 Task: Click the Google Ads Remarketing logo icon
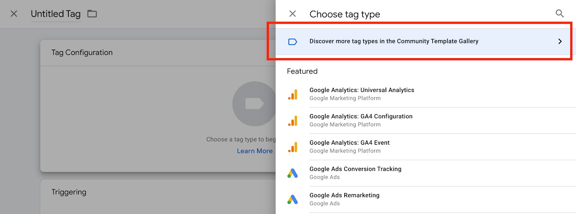pos(293,199)
